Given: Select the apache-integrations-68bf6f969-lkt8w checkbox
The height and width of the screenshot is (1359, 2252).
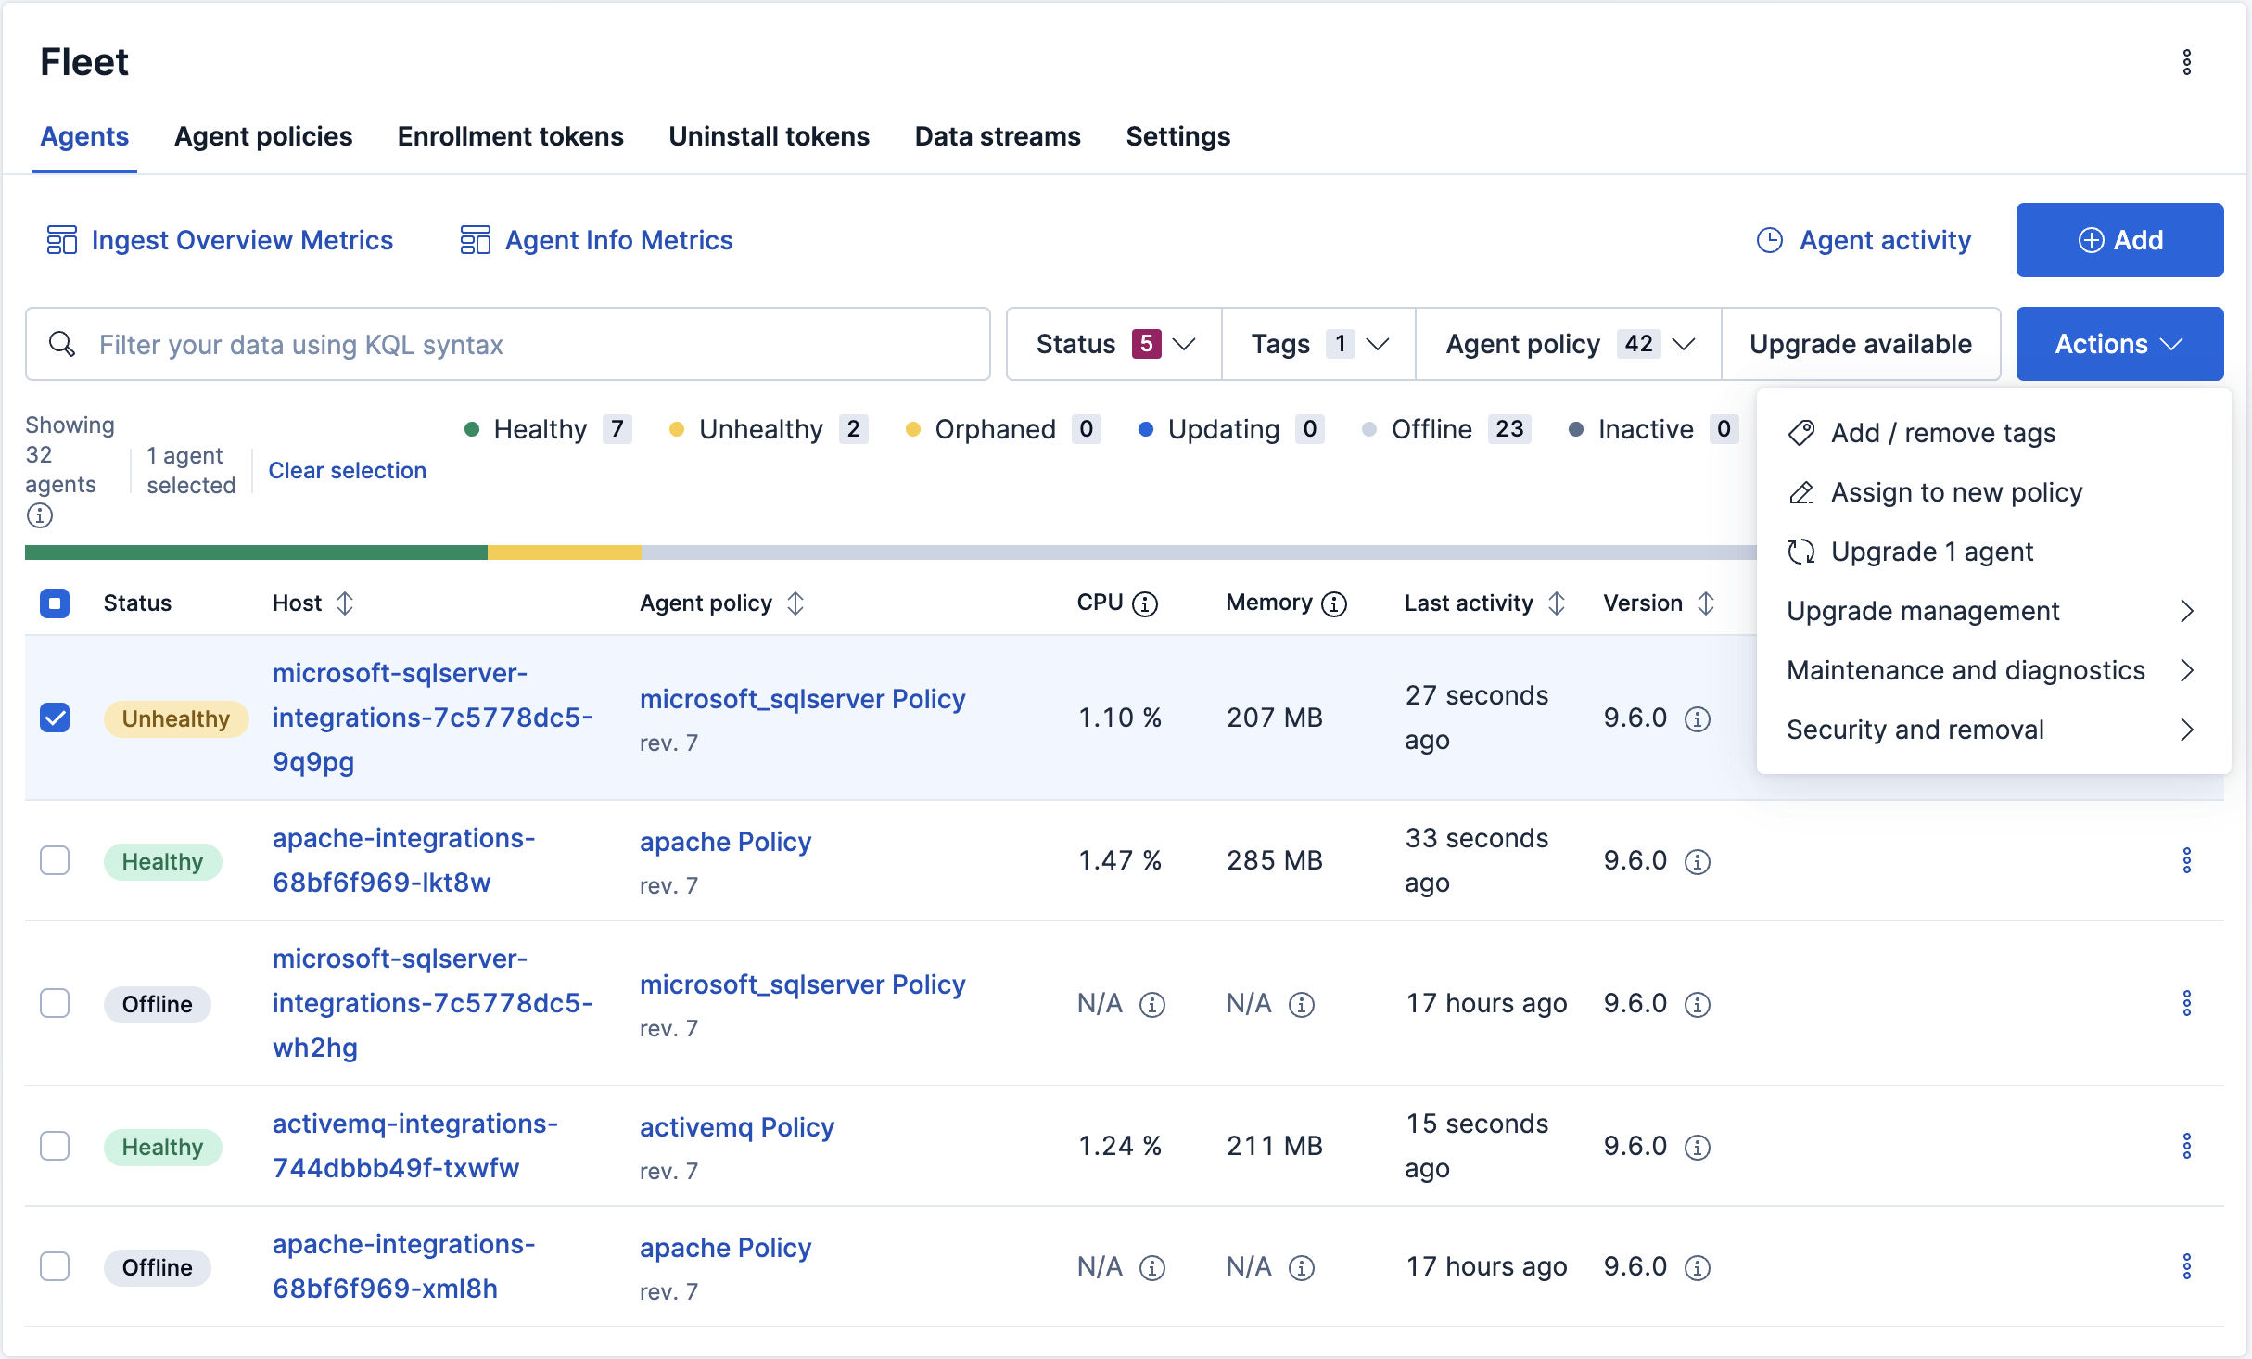Looking at the screenshot, I should tap(55, 860).
